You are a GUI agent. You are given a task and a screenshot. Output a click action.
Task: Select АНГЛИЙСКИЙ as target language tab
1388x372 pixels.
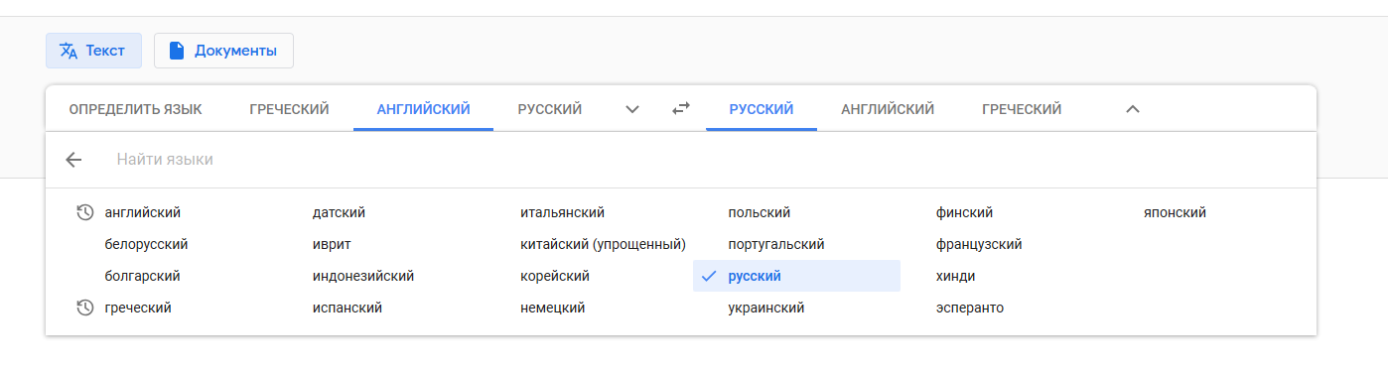pyautogui.click(x=888, y=109)
